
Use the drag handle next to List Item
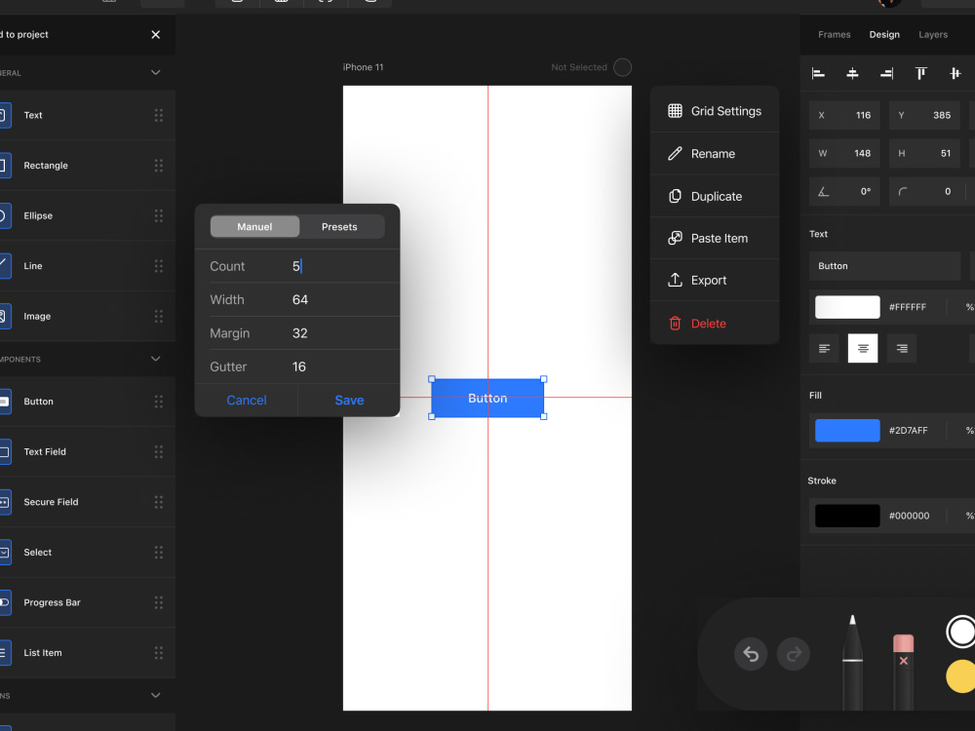pyautogui.click(x=159, y=653)
